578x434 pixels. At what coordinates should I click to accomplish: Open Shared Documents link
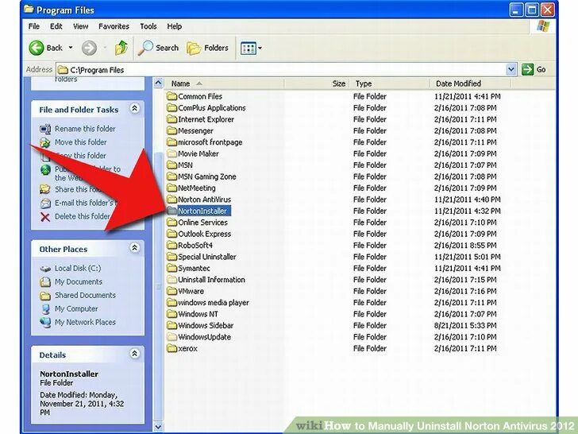click(85, 295)
